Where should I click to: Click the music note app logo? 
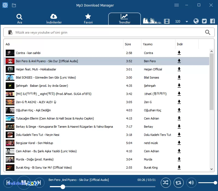[5, 5]
